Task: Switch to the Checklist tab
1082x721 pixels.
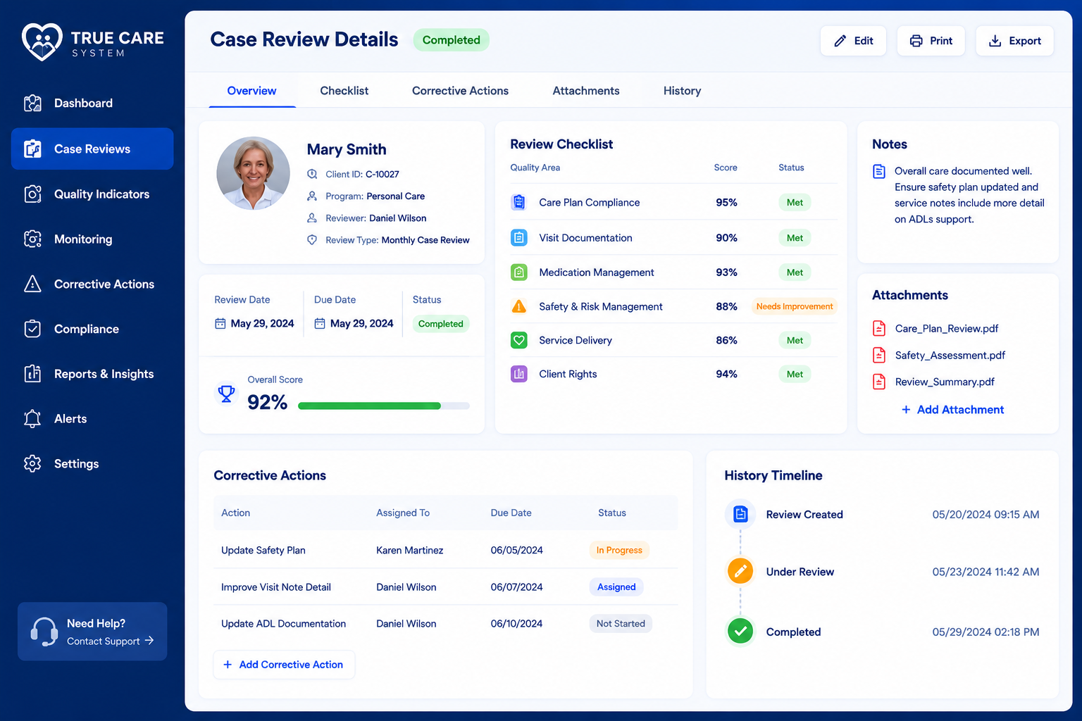Action: click(x=344, y=91)
